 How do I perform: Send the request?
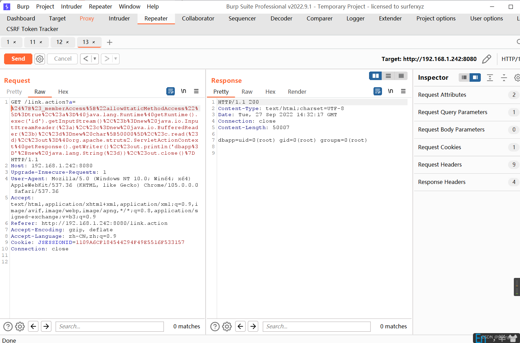click(x=18, y=59)
